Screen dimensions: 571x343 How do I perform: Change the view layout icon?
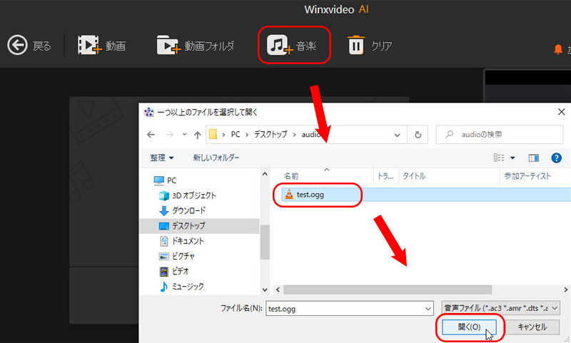click(x=499, y=158)
